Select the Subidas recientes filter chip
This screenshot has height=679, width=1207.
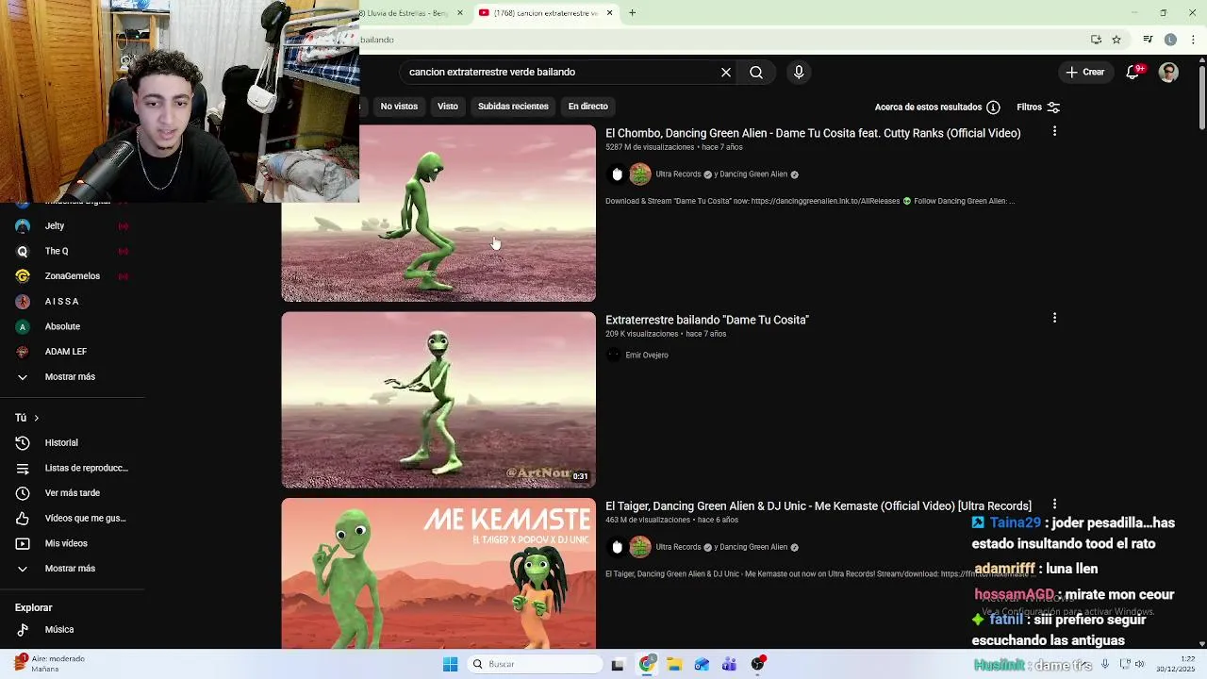tap(513, 107)
